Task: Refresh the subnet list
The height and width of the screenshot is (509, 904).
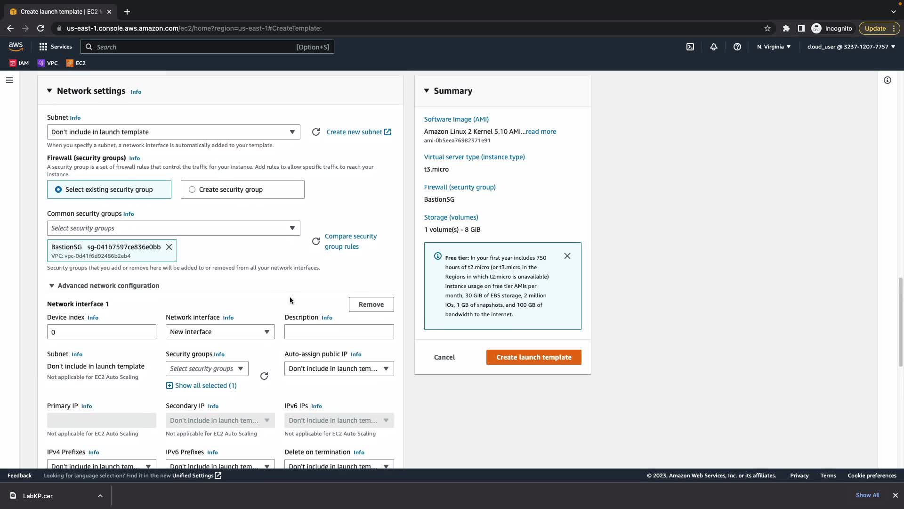Action: point(316,132)
